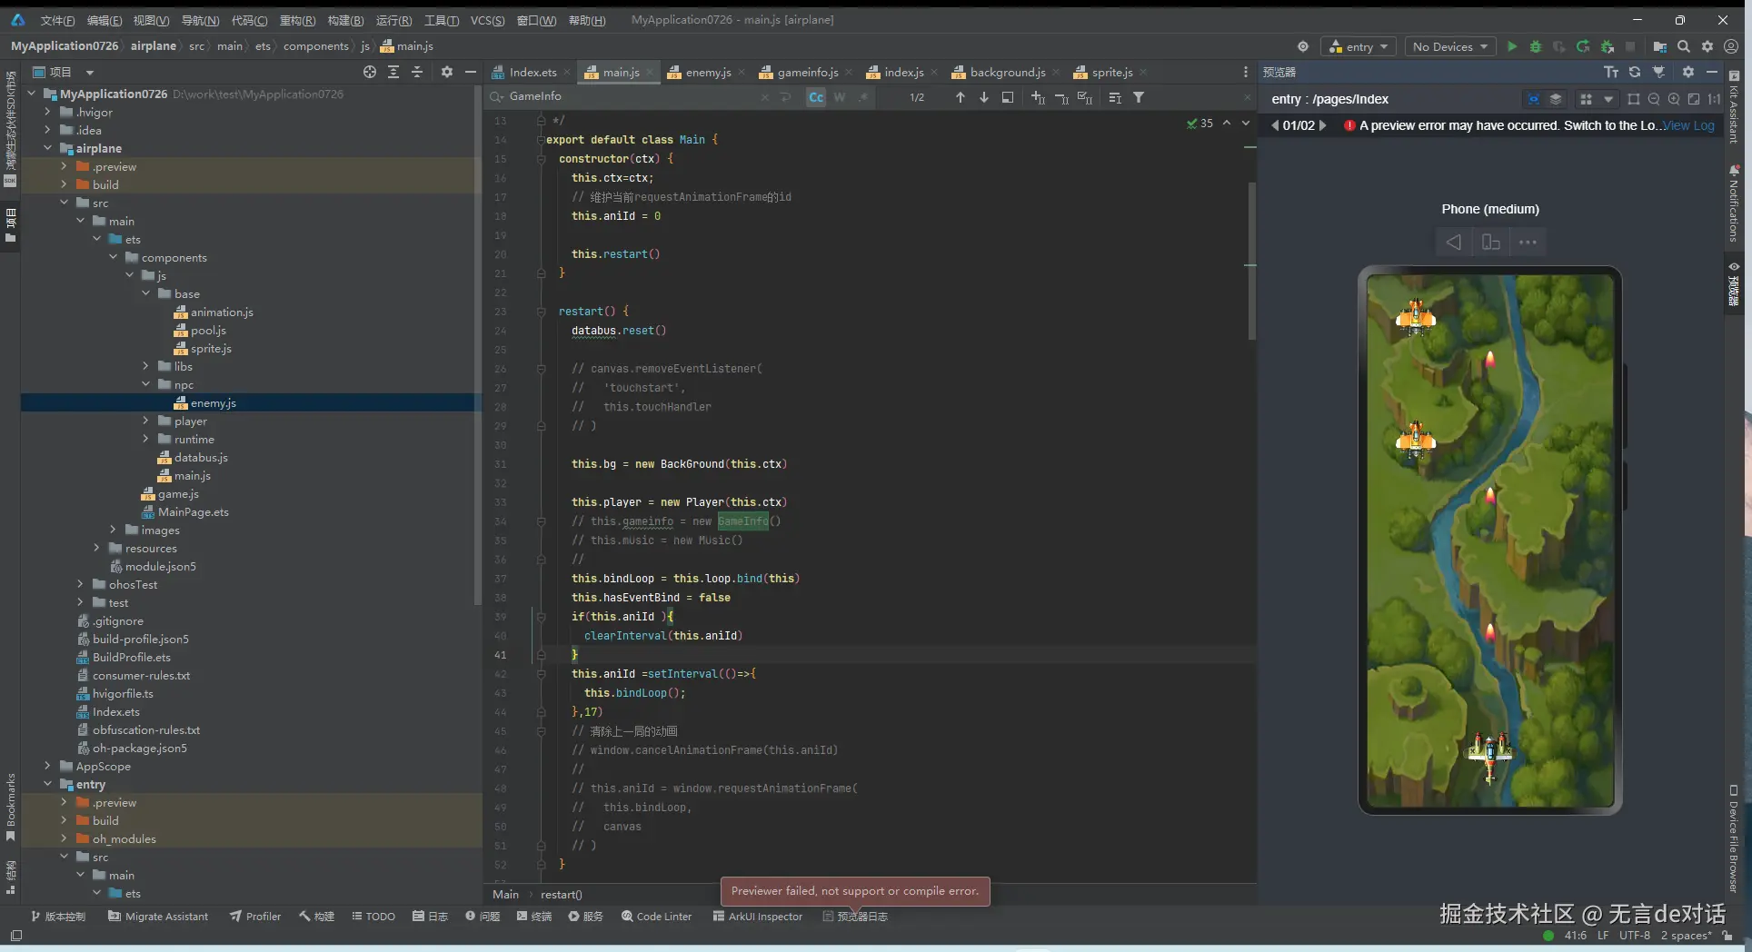
Task: Click the View Log link
Action: click(x=1688, y=125)
